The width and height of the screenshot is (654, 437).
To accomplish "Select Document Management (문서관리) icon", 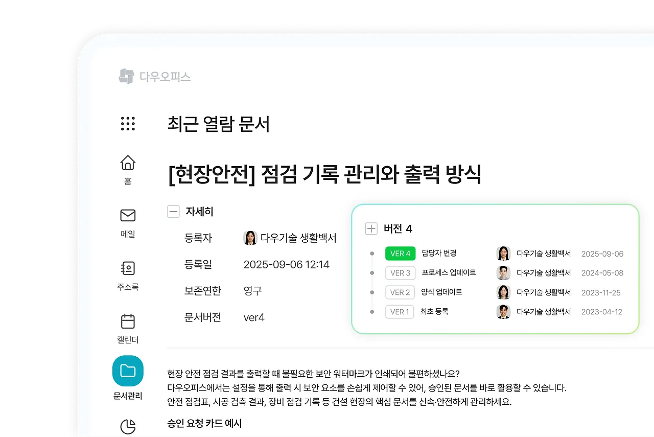I will [x=128, y=371].
